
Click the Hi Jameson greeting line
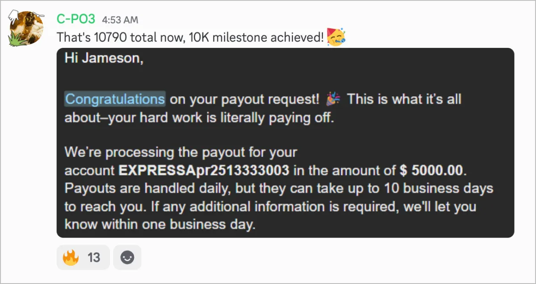coord(104,59)
